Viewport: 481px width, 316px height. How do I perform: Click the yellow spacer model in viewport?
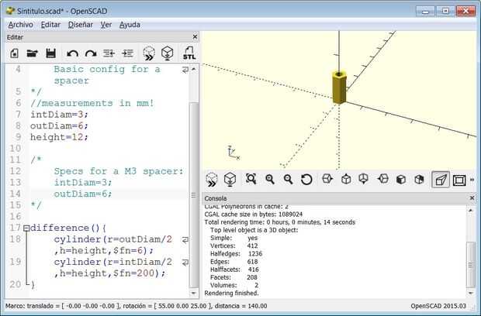click(x=339, y=88)
